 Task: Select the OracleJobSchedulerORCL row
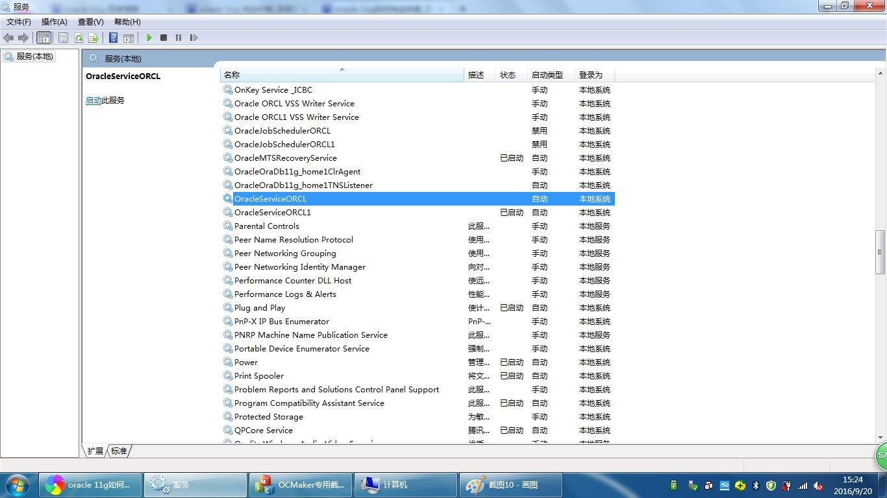coord(418,131)
